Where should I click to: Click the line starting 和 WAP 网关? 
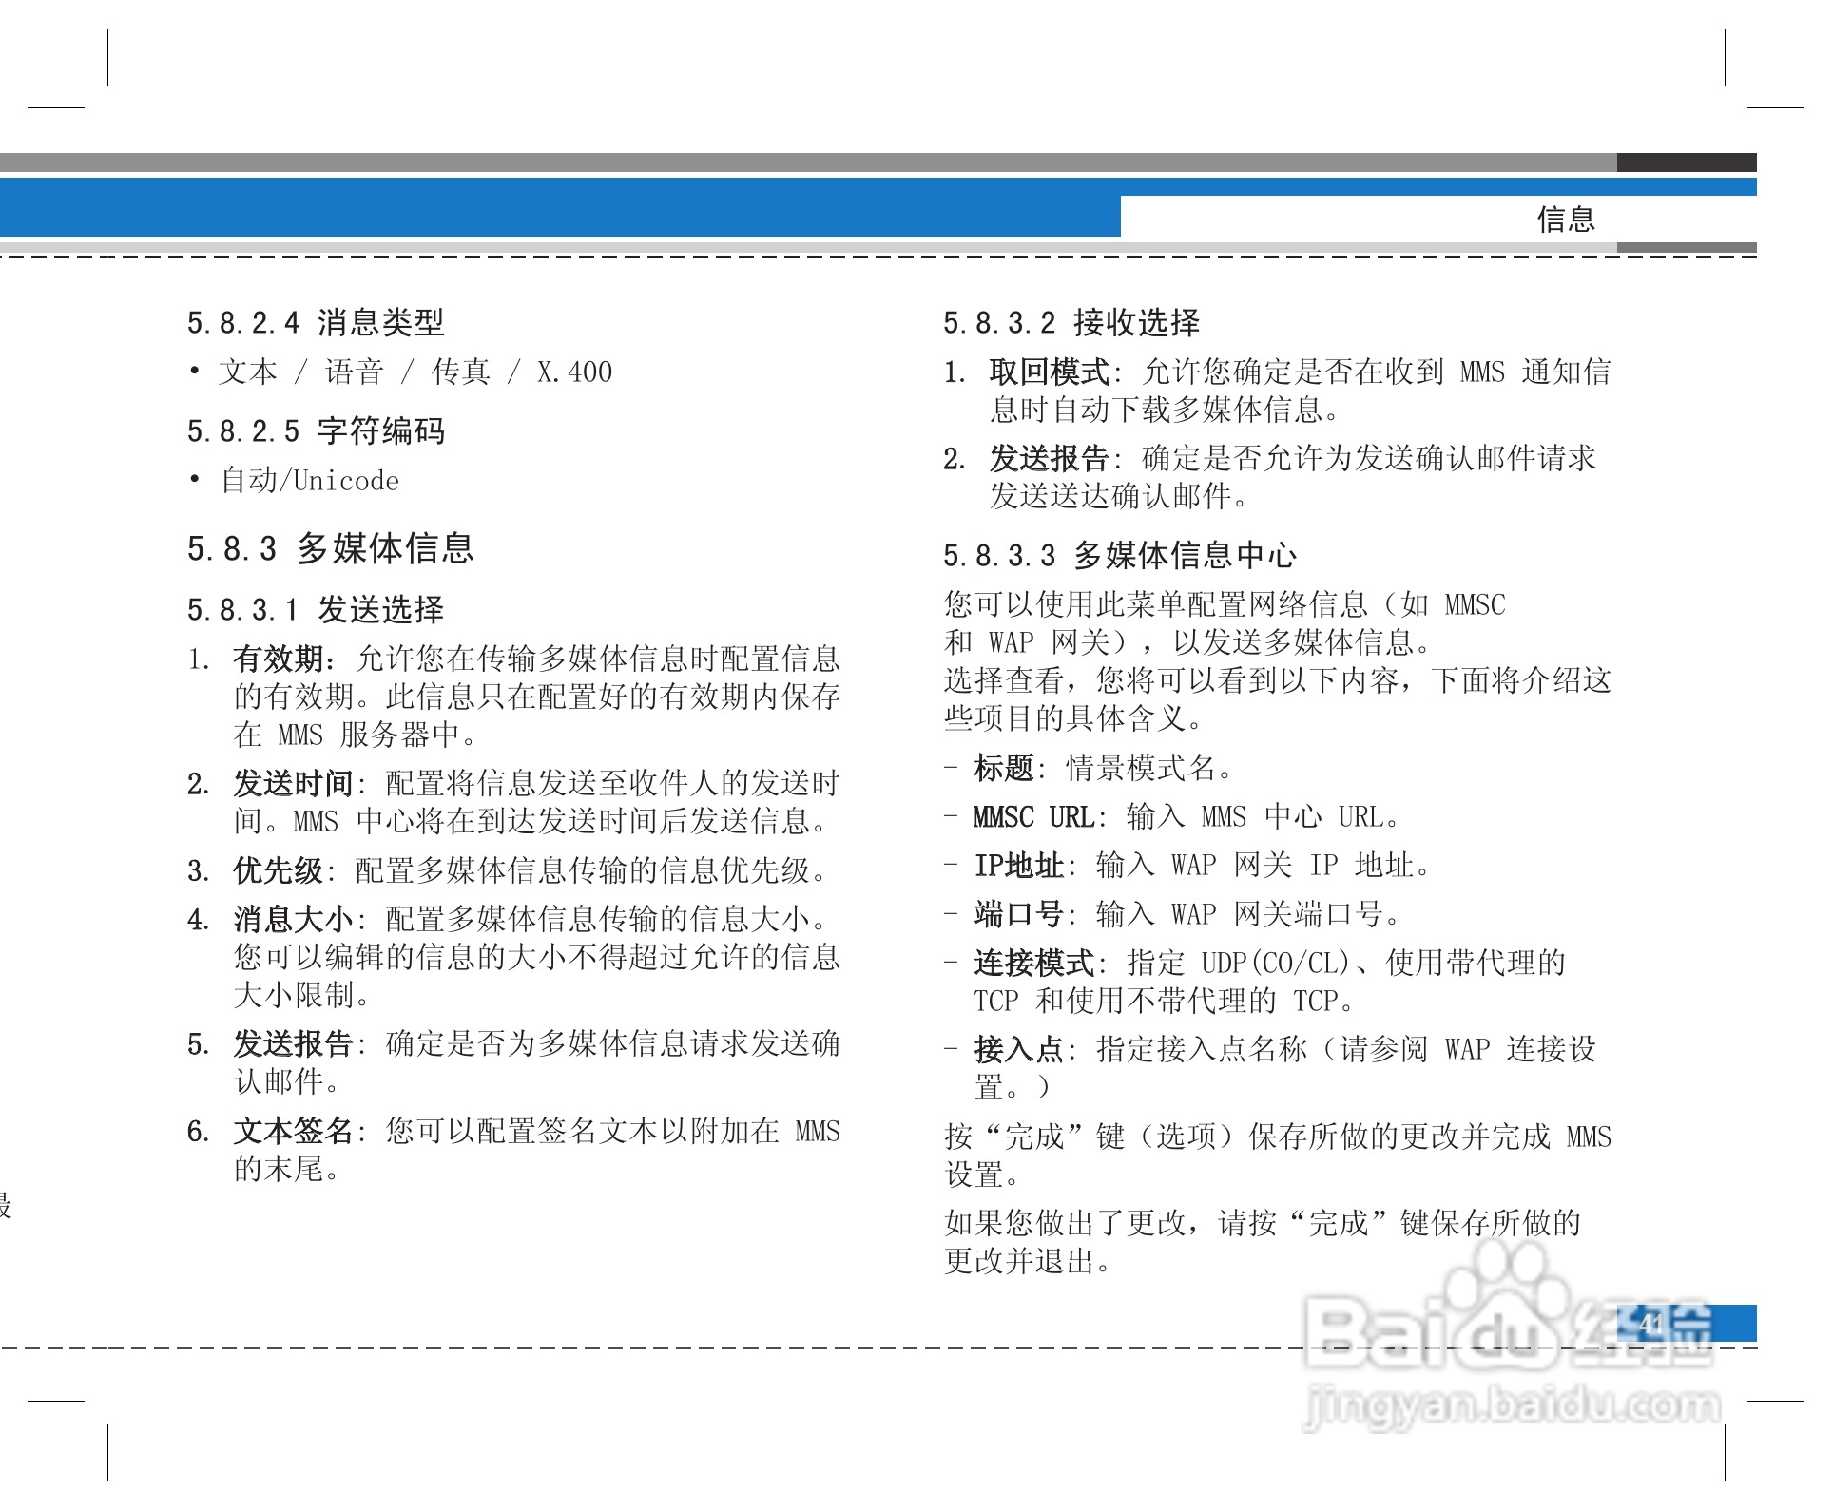tap(1189, 642)
